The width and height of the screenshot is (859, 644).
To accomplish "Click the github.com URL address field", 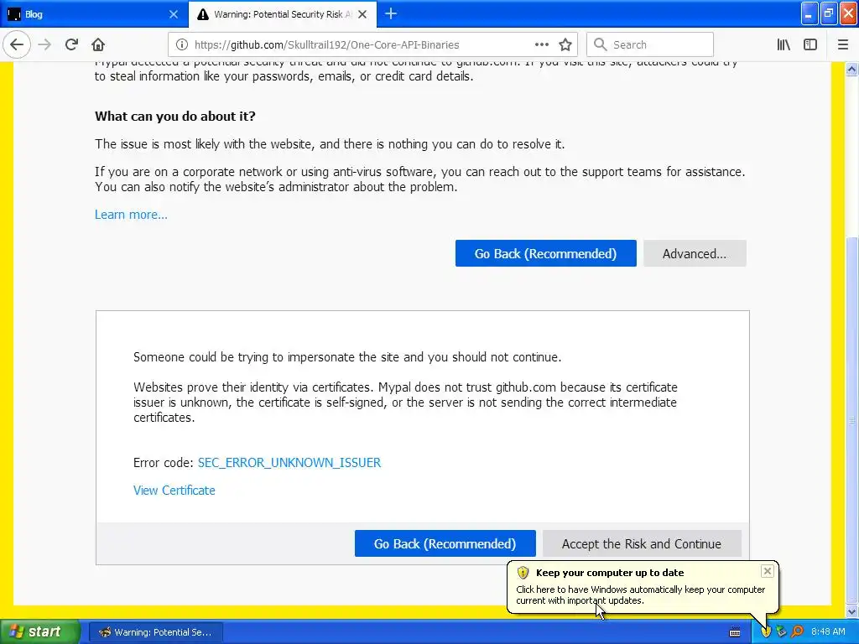I will pyautogui.click(x=326, y=45).
